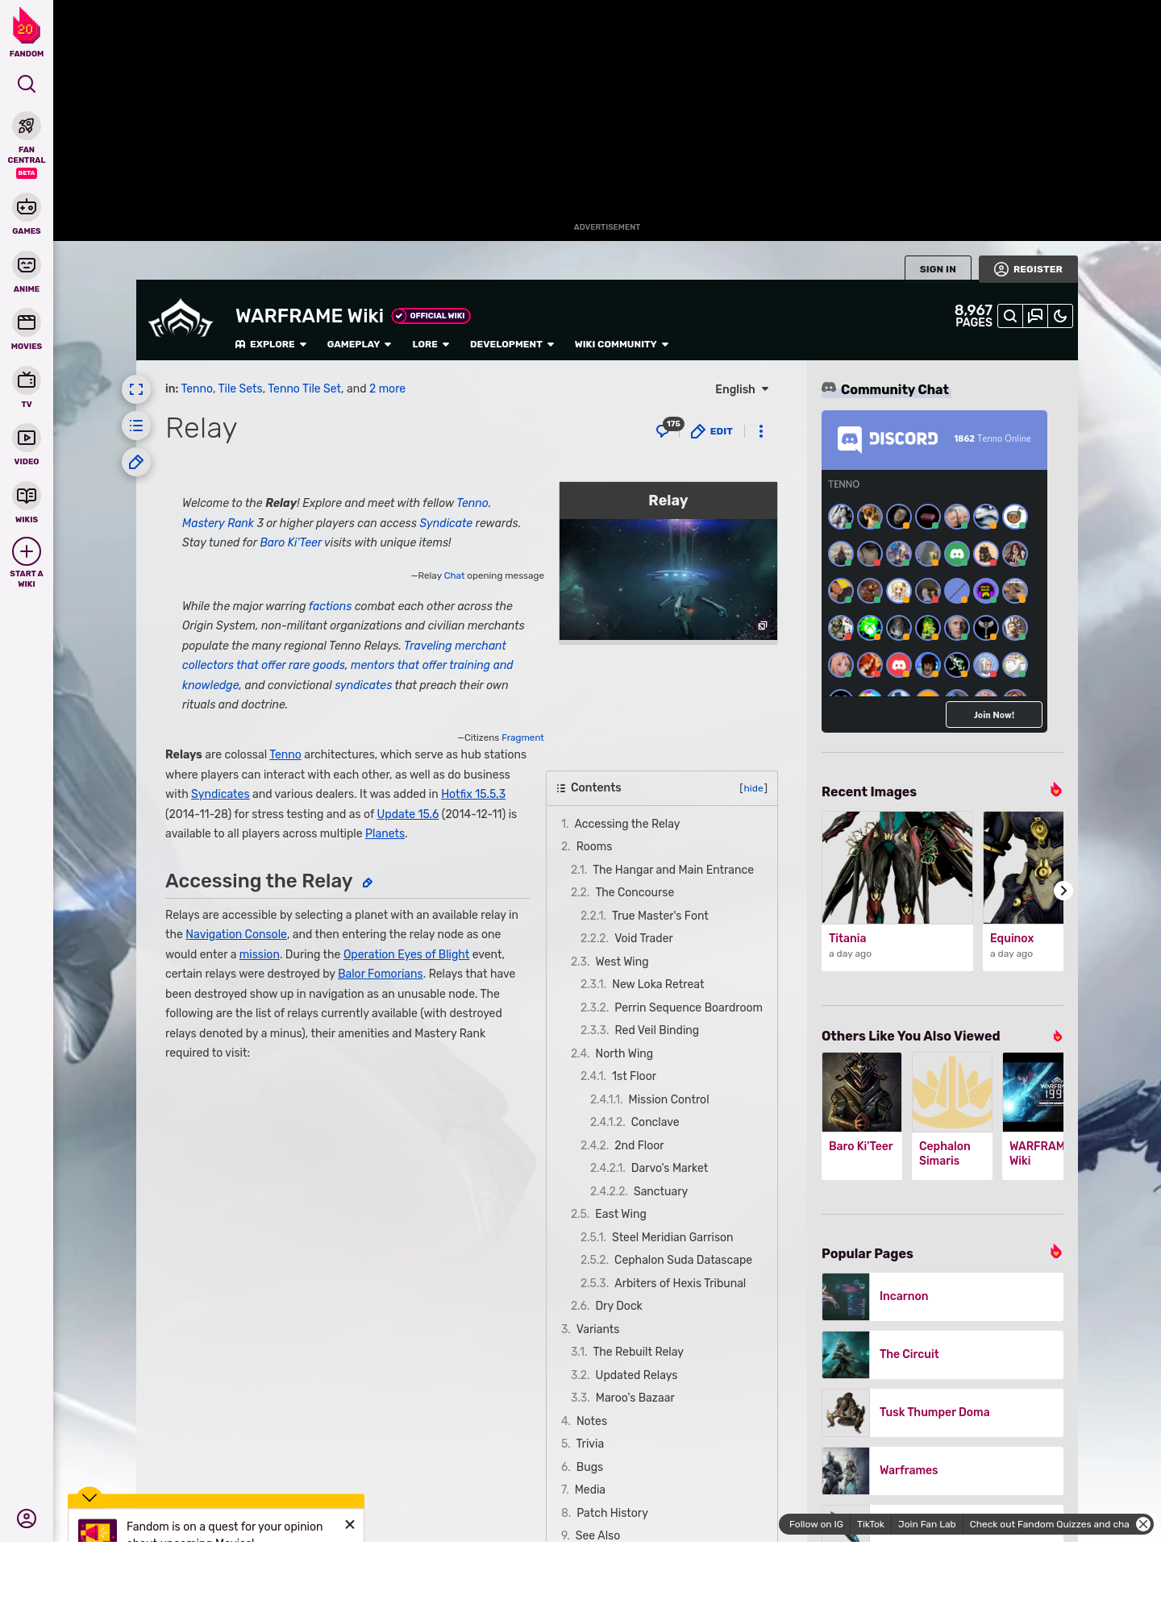Expand the Explore menu
This screenshot has width=1161, height=1612.
coord(271,344)
